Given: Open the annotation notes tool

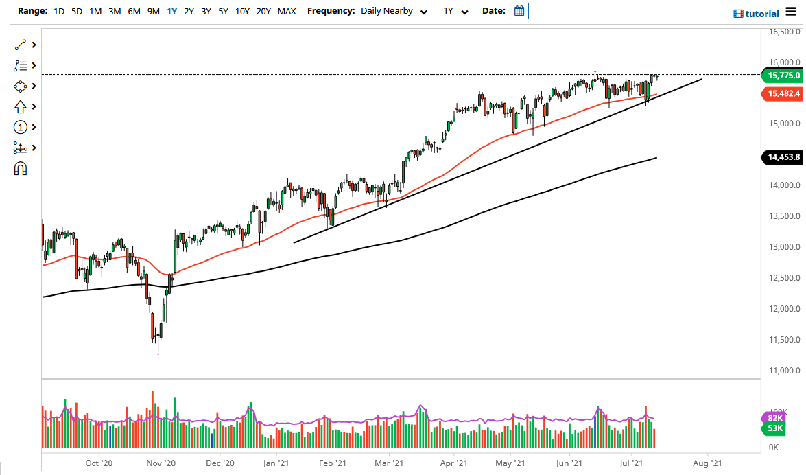Looking at the screenshot, I should pos(19,65).
